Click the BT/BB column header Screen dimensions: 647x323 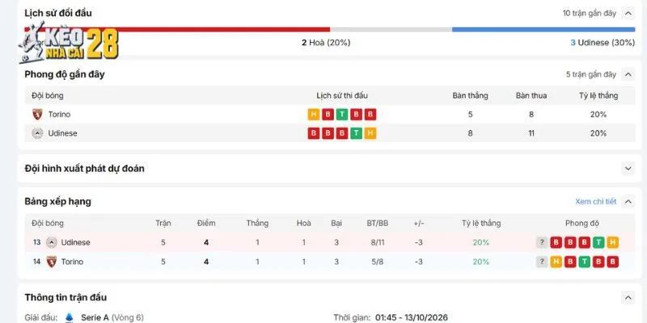tap(377, 224)
